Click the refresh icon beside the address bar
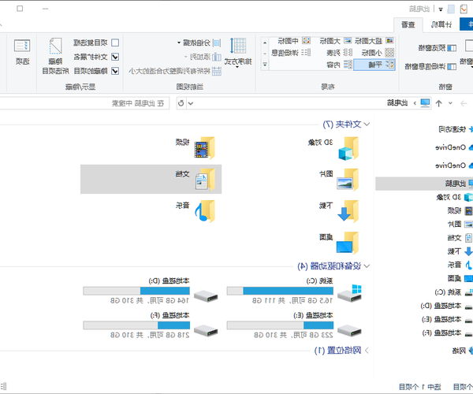 181,102
